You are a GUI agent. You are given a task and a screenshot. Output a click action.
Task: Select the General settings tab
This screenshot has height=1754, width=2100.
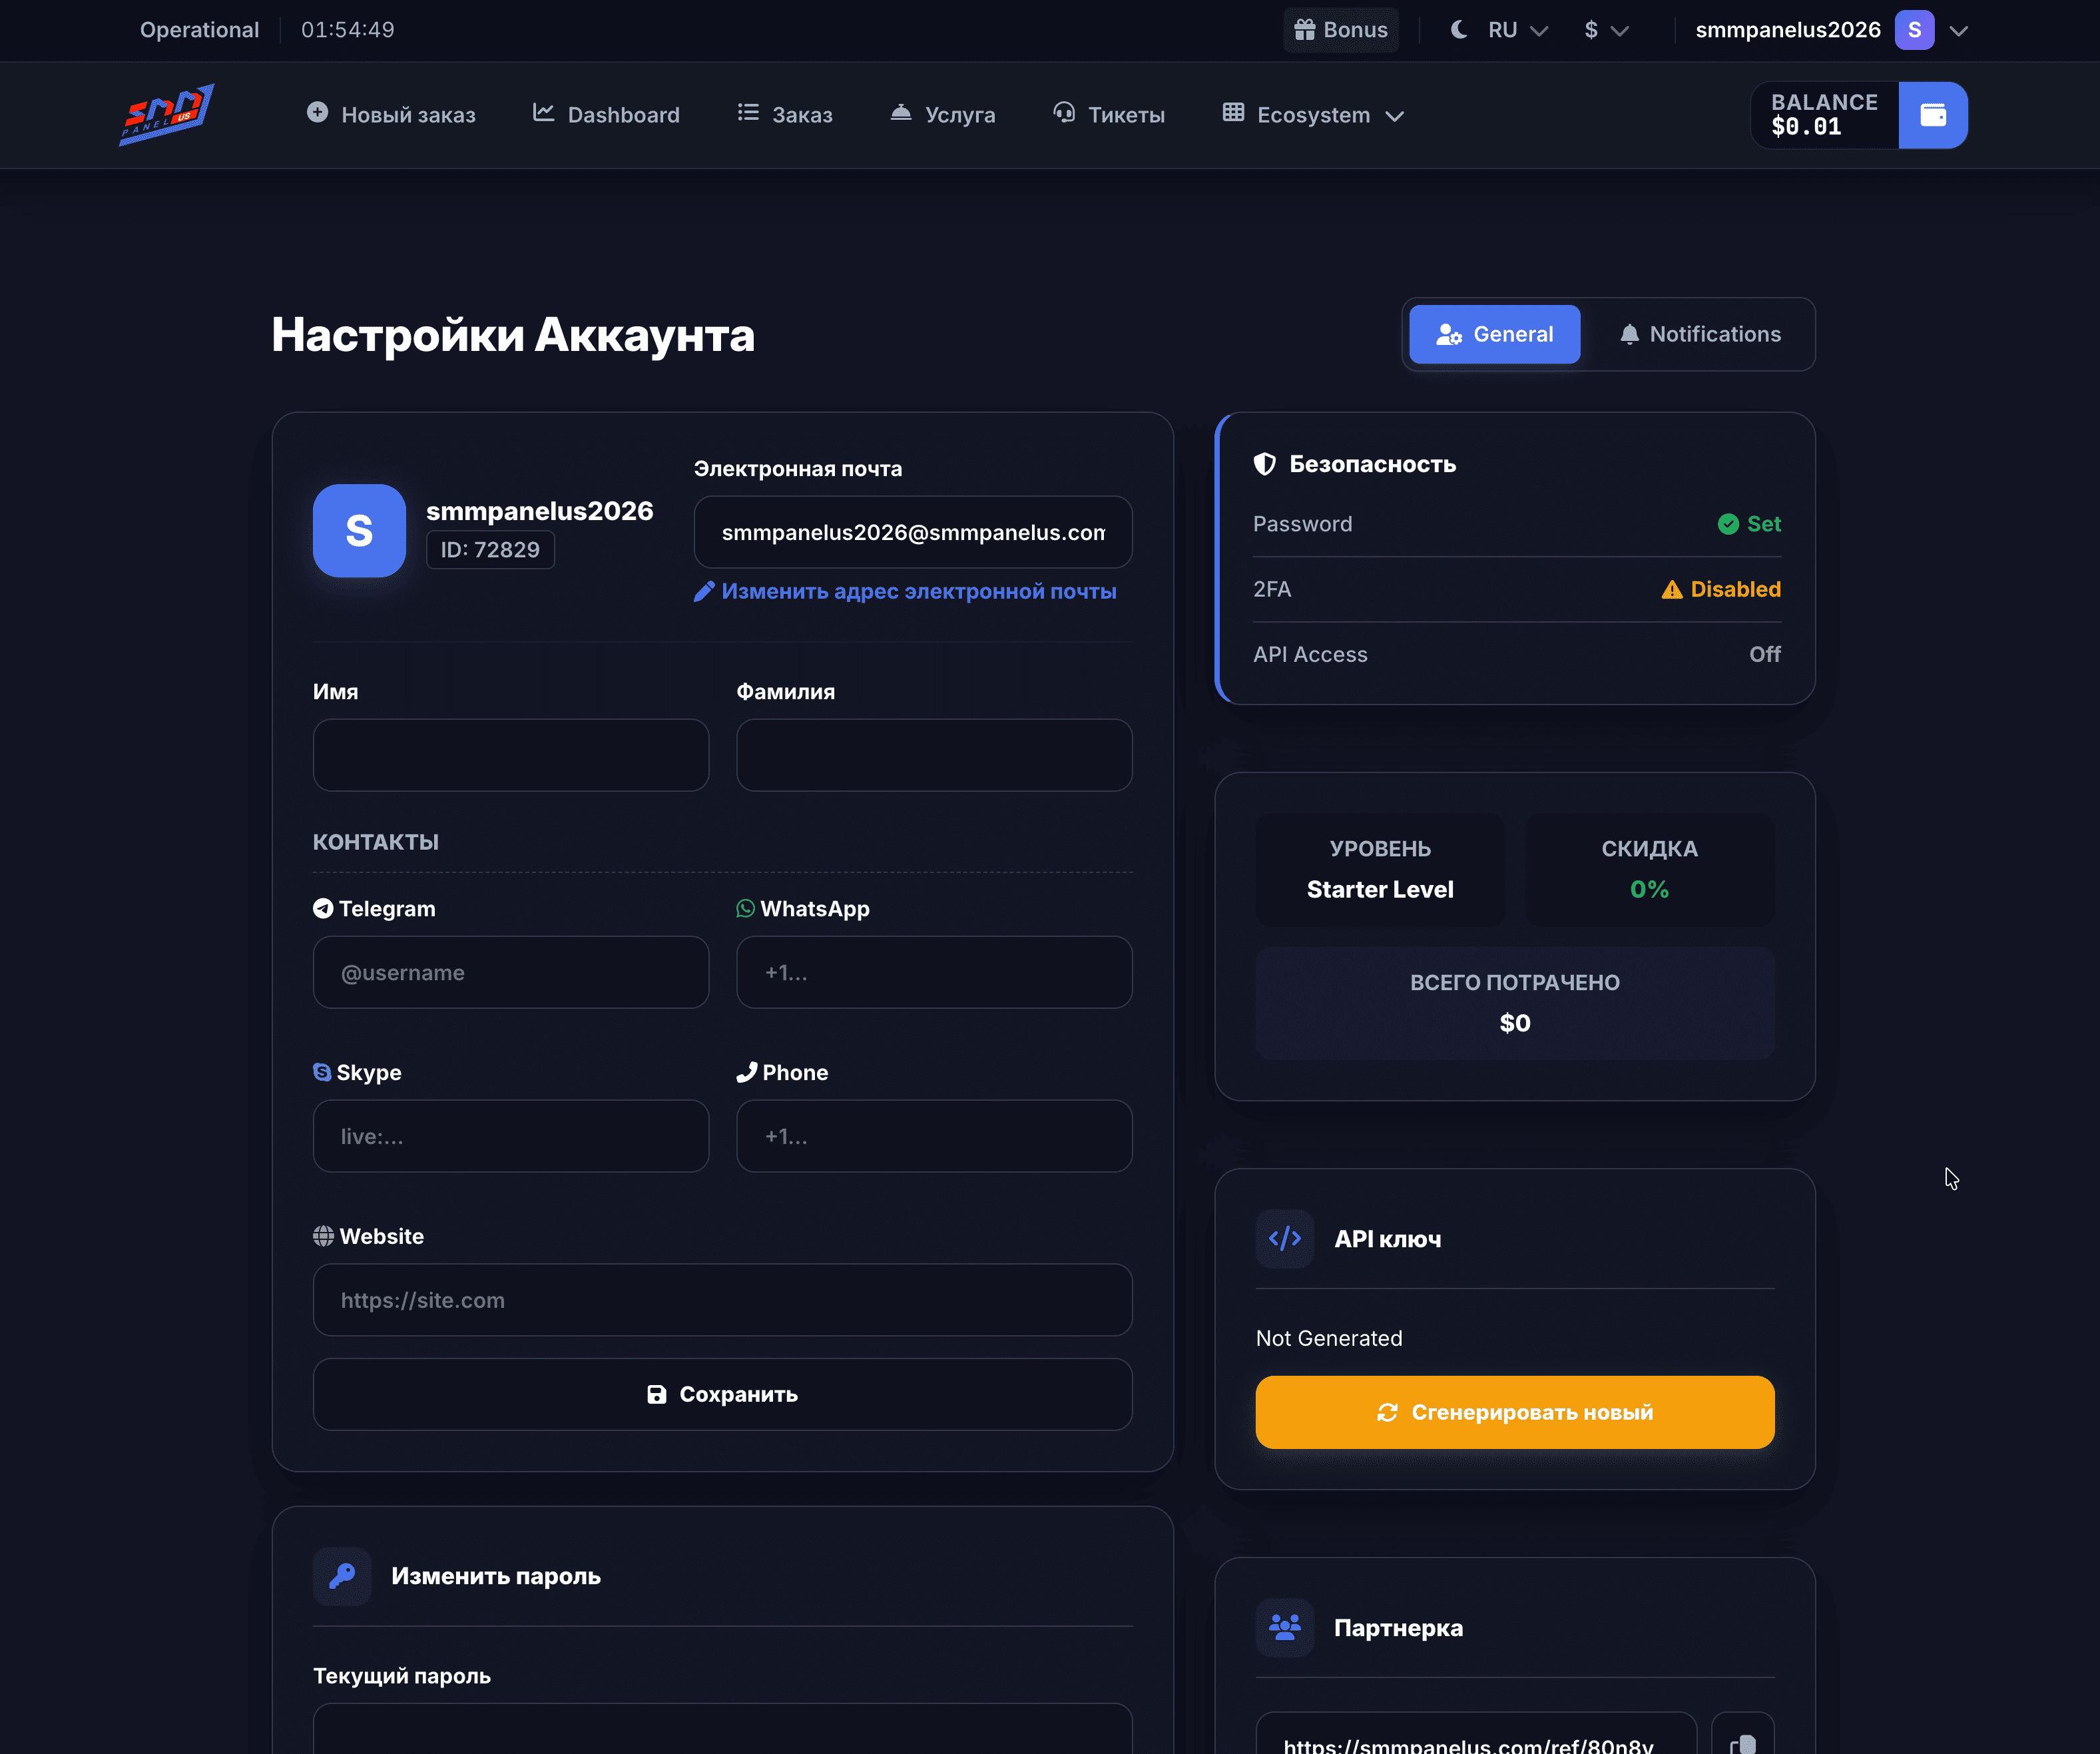click(1494, 334)
